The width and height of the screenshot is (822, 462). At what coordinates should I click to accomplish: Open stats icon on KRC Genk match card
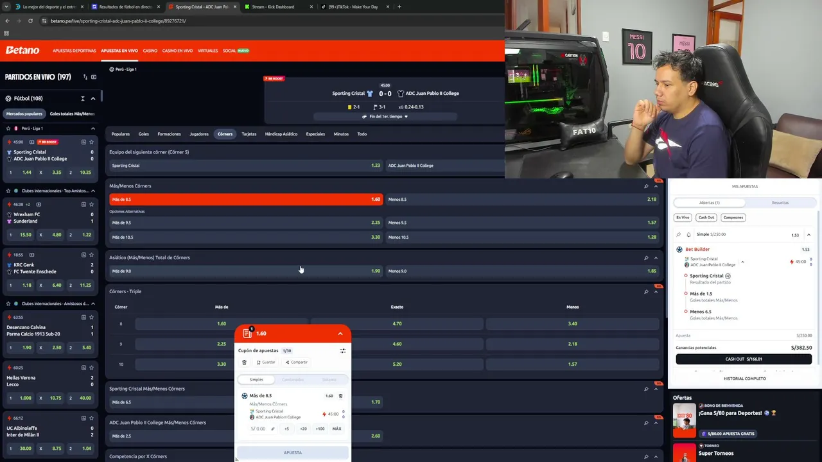click(83, 255)
